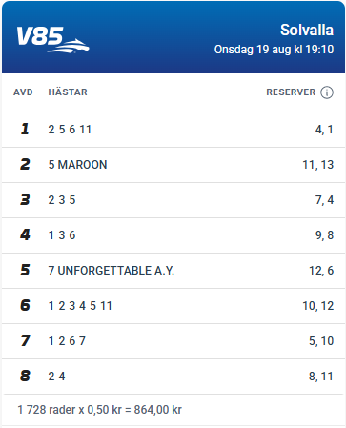The height and width of the screenshot is (428, 346).
Task: Click horse 5 MAROON entry
Action: 77,165
